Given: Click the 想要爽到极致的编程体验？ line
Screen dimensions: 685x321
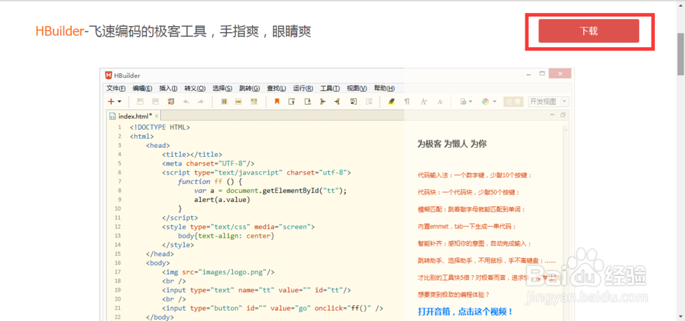Looking at the screenshot, I should click(x=453, y=294).
